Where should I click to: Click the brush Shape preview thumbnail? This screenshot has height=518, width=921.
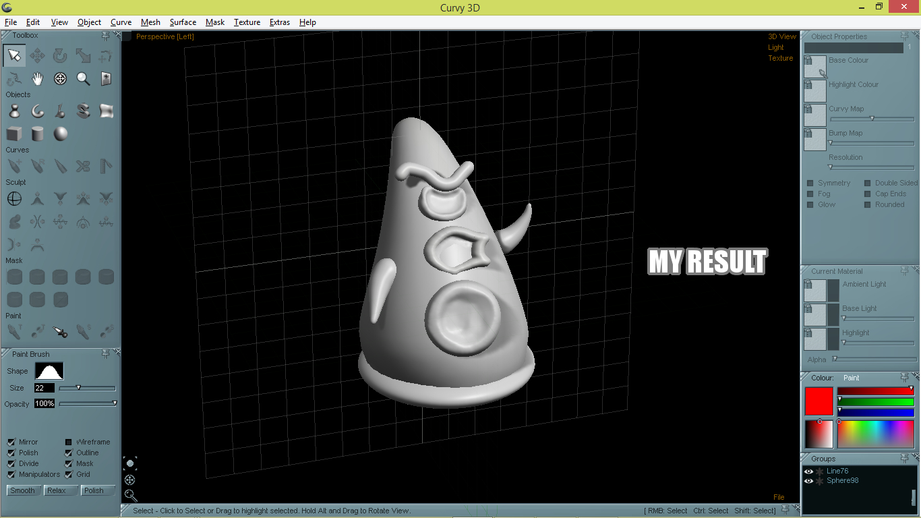[49, 371]
